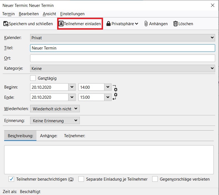Switch to the Teilnehmer tab
Viewport: 219px width, 195px height.
point(75,136)
